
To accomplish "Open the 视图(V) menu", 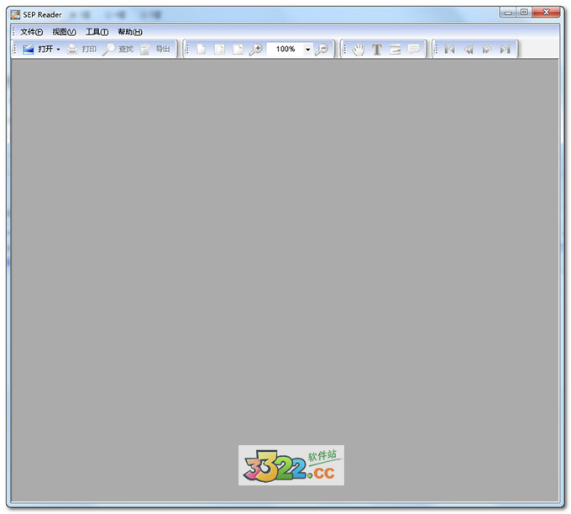I will coord(64,32).
